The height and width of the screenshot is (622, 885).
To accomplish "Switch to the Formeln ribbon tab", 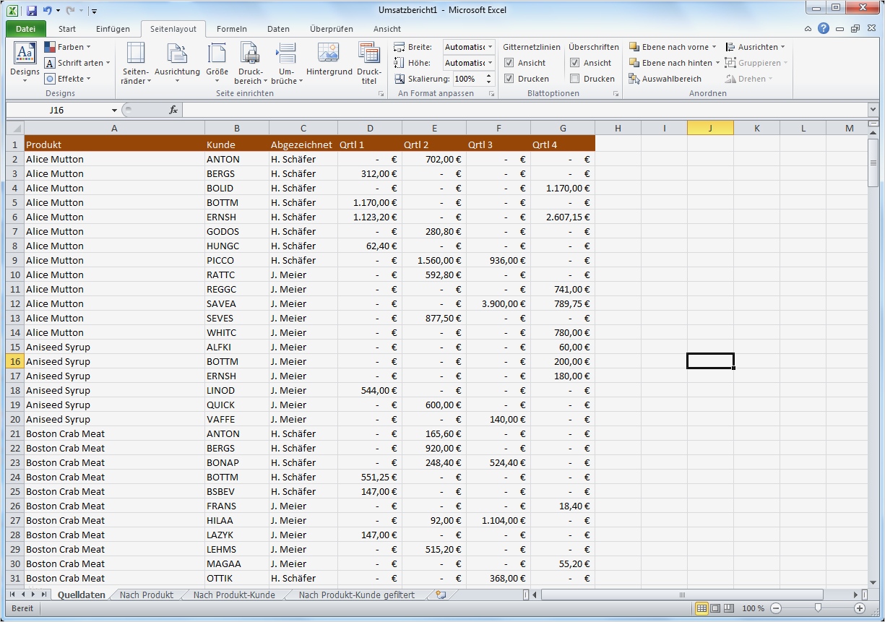I will (232, 29).
